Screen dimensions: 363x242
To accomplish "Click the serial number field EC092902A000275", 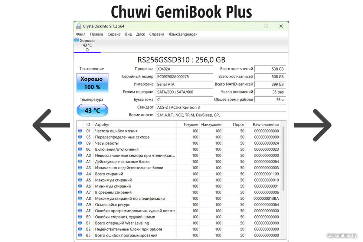I will 184,77.
